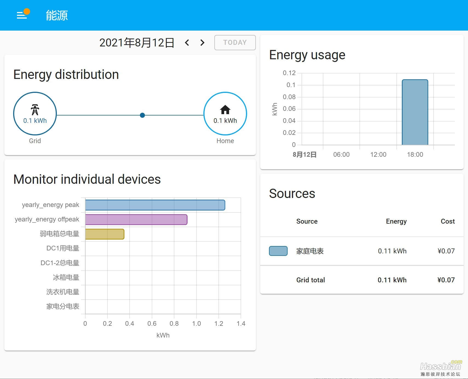Screen dimensions: 468x379
Task: Click the Sources card title
Action: 292,194
